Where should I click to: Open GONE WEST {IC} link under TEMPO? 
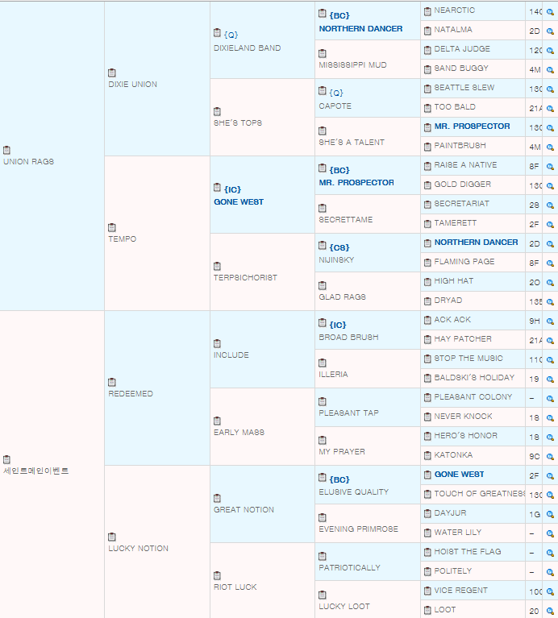239,201
